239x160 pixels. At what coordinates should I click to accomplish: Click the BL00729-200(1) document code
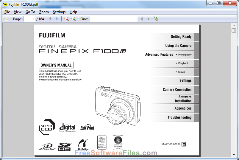[x=171, y=144]
